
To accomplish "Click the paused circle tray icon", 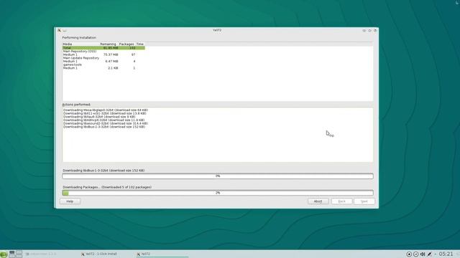I will (x=416, y=254).
